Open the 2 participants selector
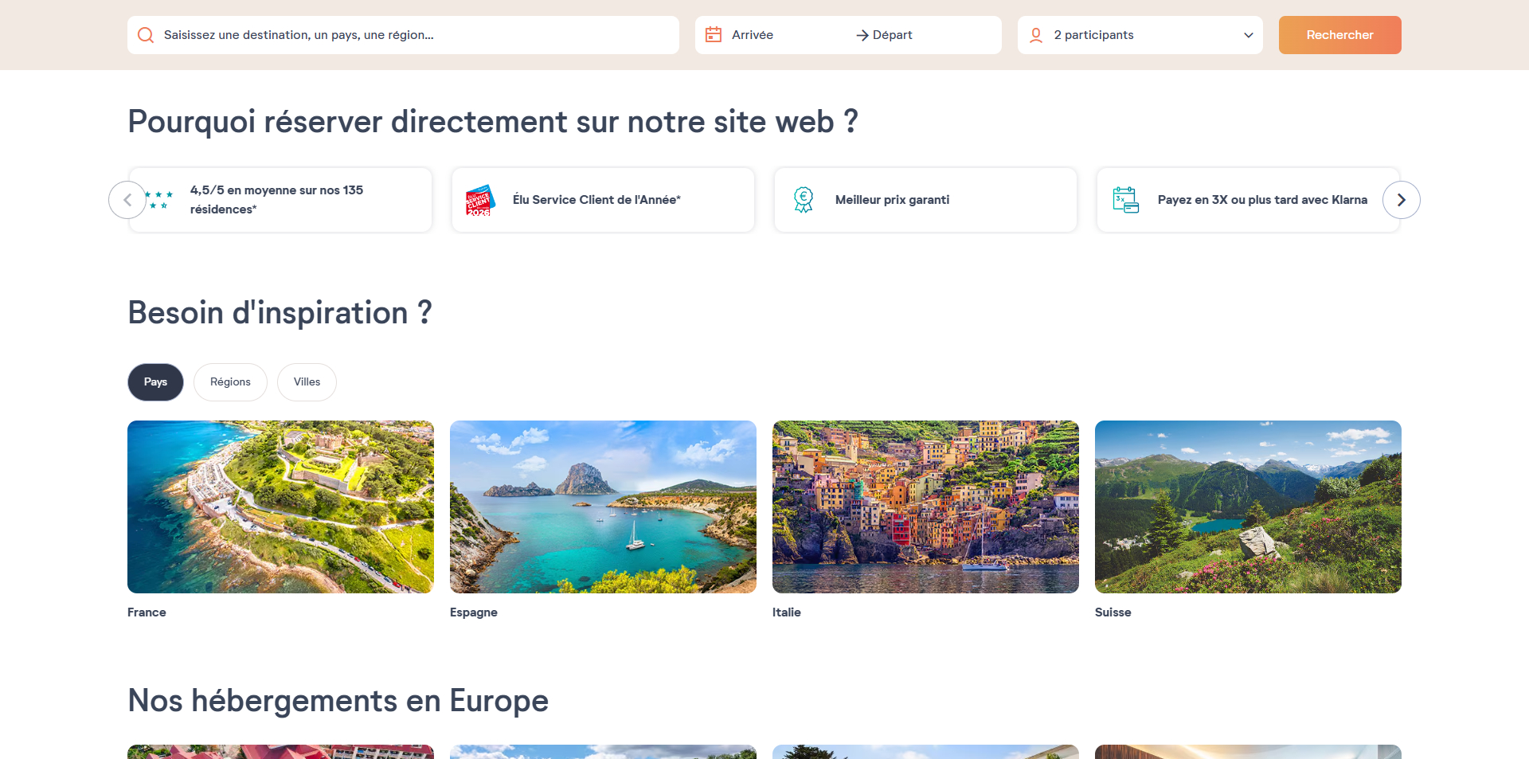This screenshot has width=1529, height=759. [1140, 35]
